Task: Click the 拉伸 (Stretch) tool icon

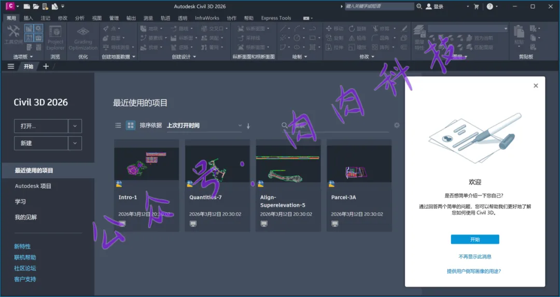Action: tap(329, 47)
